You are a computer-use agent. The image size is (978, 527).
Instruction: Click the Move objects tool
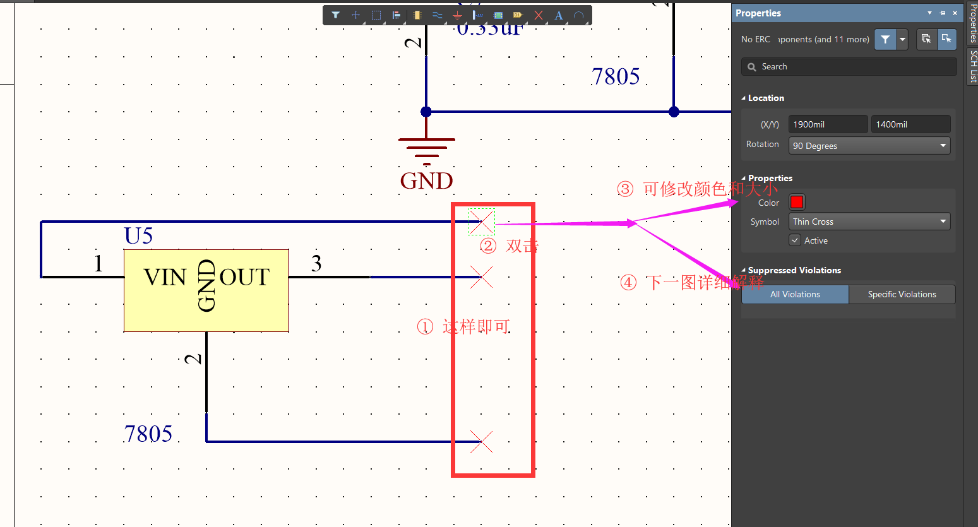click(356, 15)
